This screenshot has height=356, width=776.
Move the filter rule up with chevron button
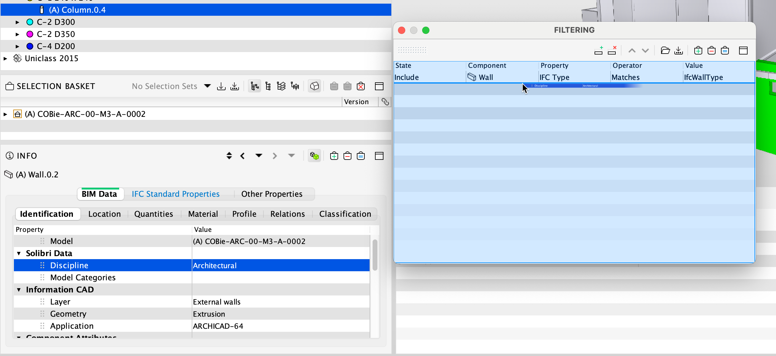click(631, 50)
